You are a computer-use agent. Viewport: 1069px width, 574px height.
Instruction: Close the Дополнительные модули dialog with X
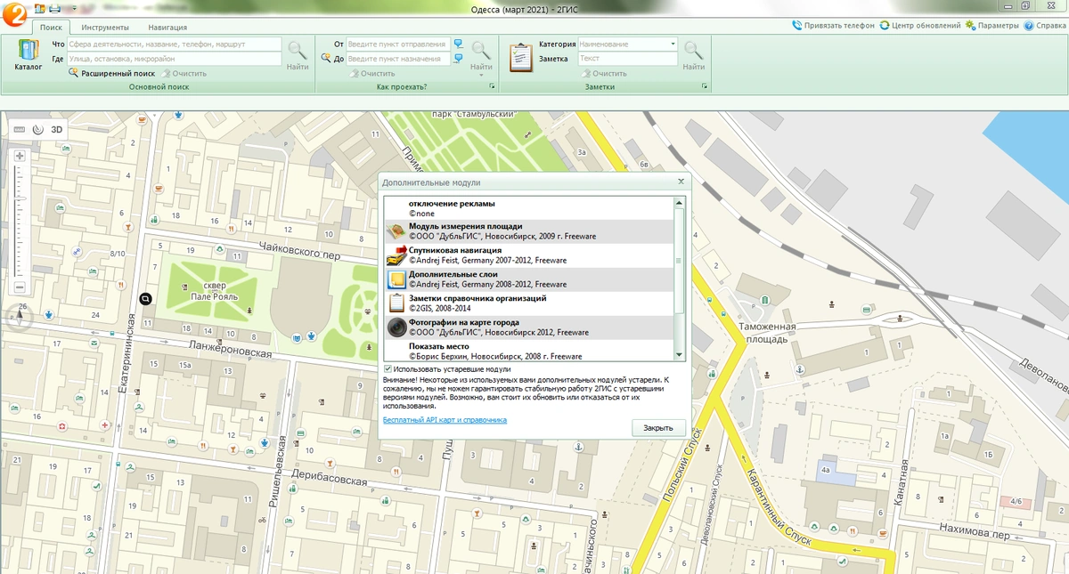[681, 182]
